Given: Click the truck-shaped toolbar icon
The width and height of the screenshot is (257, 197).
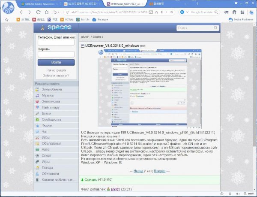Looking at the screenshot, I should point(226,12).
